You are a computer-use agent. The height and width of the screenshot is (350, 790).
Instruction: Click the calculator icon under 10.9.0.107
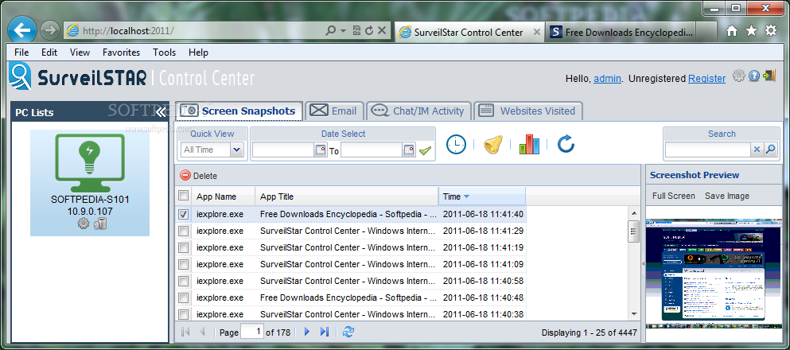99,224
